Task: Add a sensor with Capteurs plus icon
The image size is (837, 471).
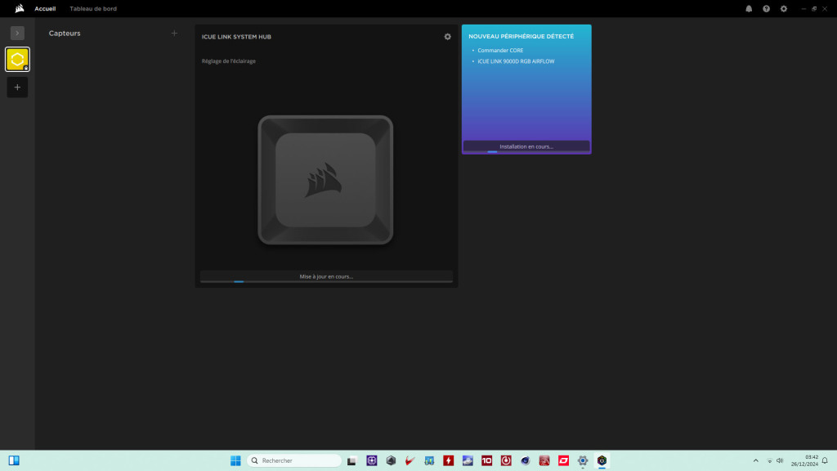Action: pos(174,34)
